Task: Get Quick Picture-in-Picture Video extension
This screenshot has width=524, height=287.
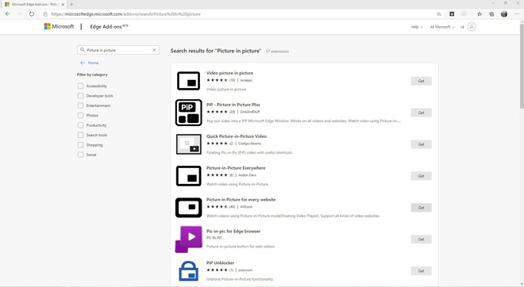Action: [421, 144]
